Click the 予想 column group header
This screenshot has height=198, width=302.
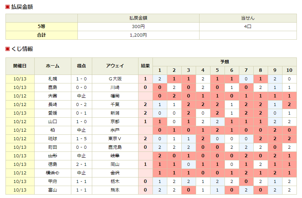pyautogui.click(x=225, y=62)
